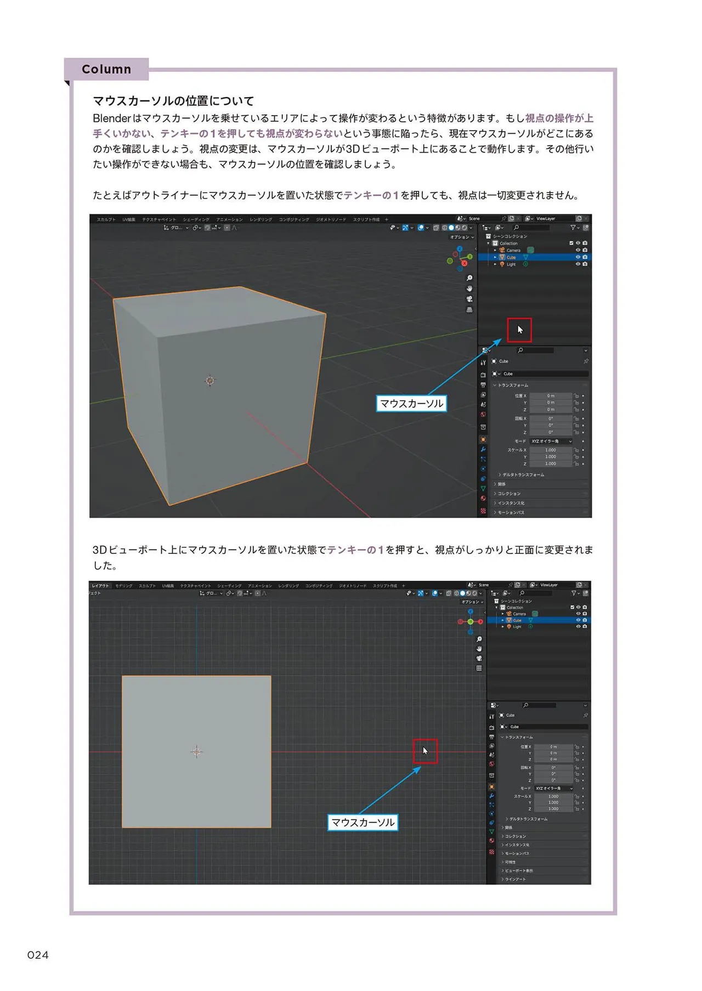This screenshot has height=991, width=702.
Task: Open シェーディング workspace tab in upper screenshot
Action: (x=196, y=219)
